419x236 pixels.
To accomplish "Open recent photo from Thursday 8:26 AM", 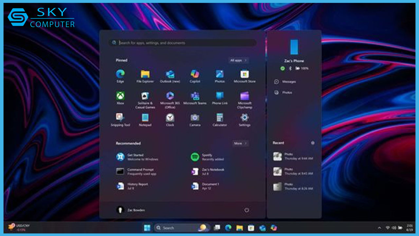I will pyautogui.click(x=293, y=187).
